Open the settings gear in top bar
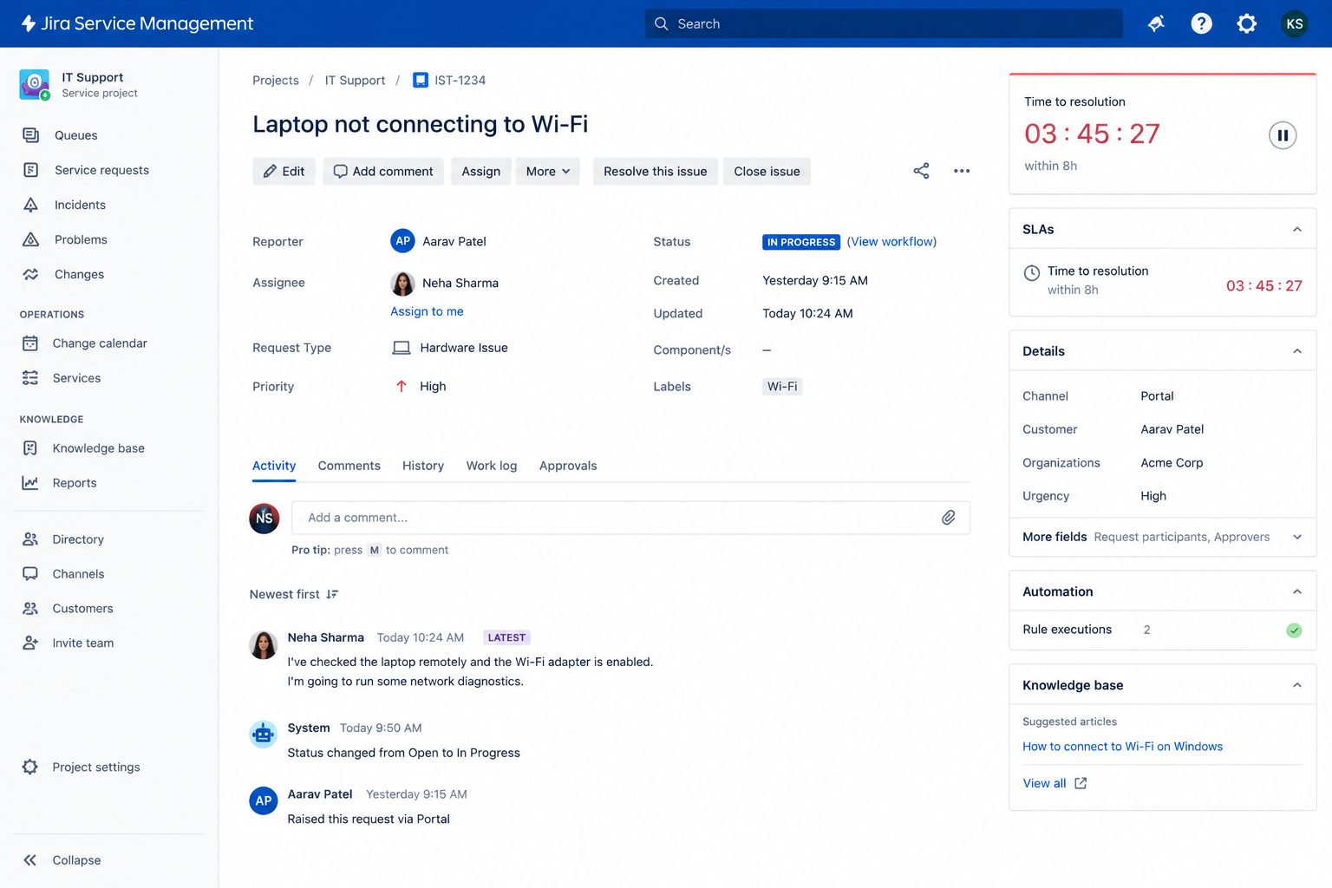The width and height of the screenshot is (1332, 888). click(x=1246, y=23)
